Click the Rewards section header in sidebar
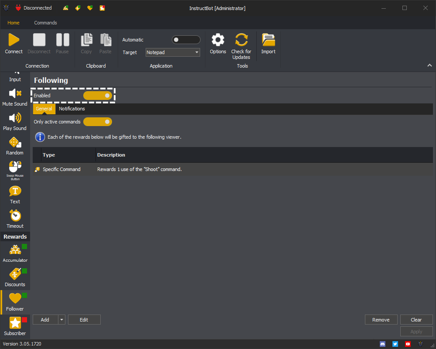 click(x=15, y=236)
